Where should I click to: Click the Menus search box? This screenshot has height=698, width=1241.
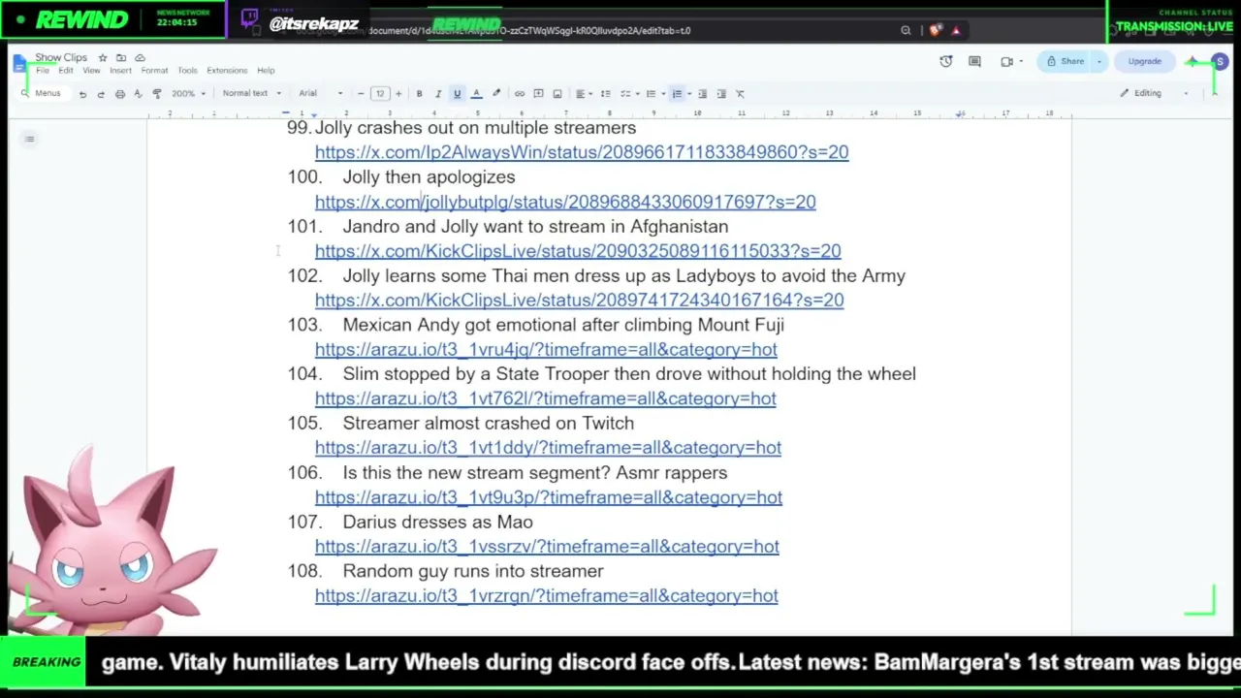click(x=43, y=94)
